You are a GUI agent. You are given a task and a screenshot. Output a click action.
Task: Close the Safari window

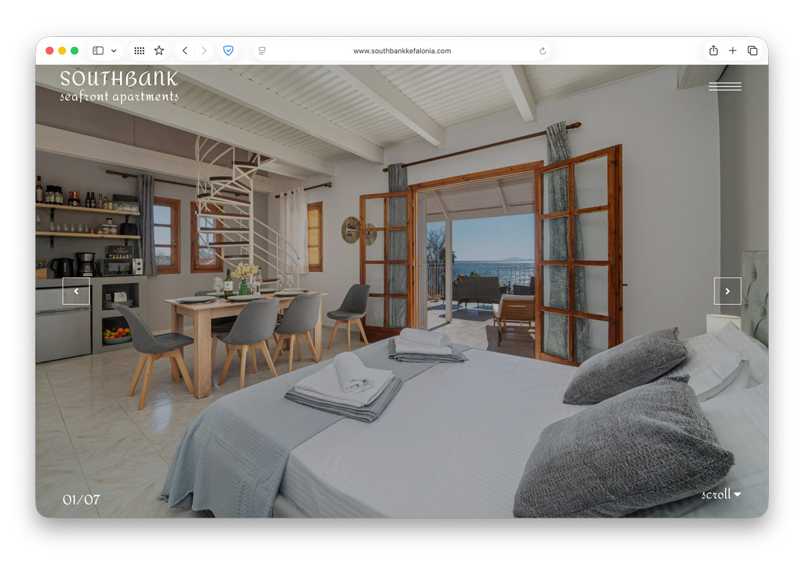click(x=50, y=51)
